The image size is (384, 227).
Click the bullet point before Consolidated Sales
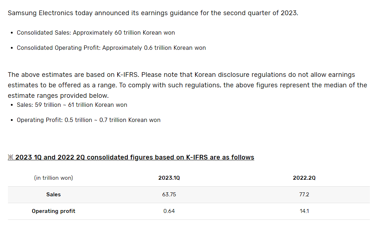tap(12, 33)
